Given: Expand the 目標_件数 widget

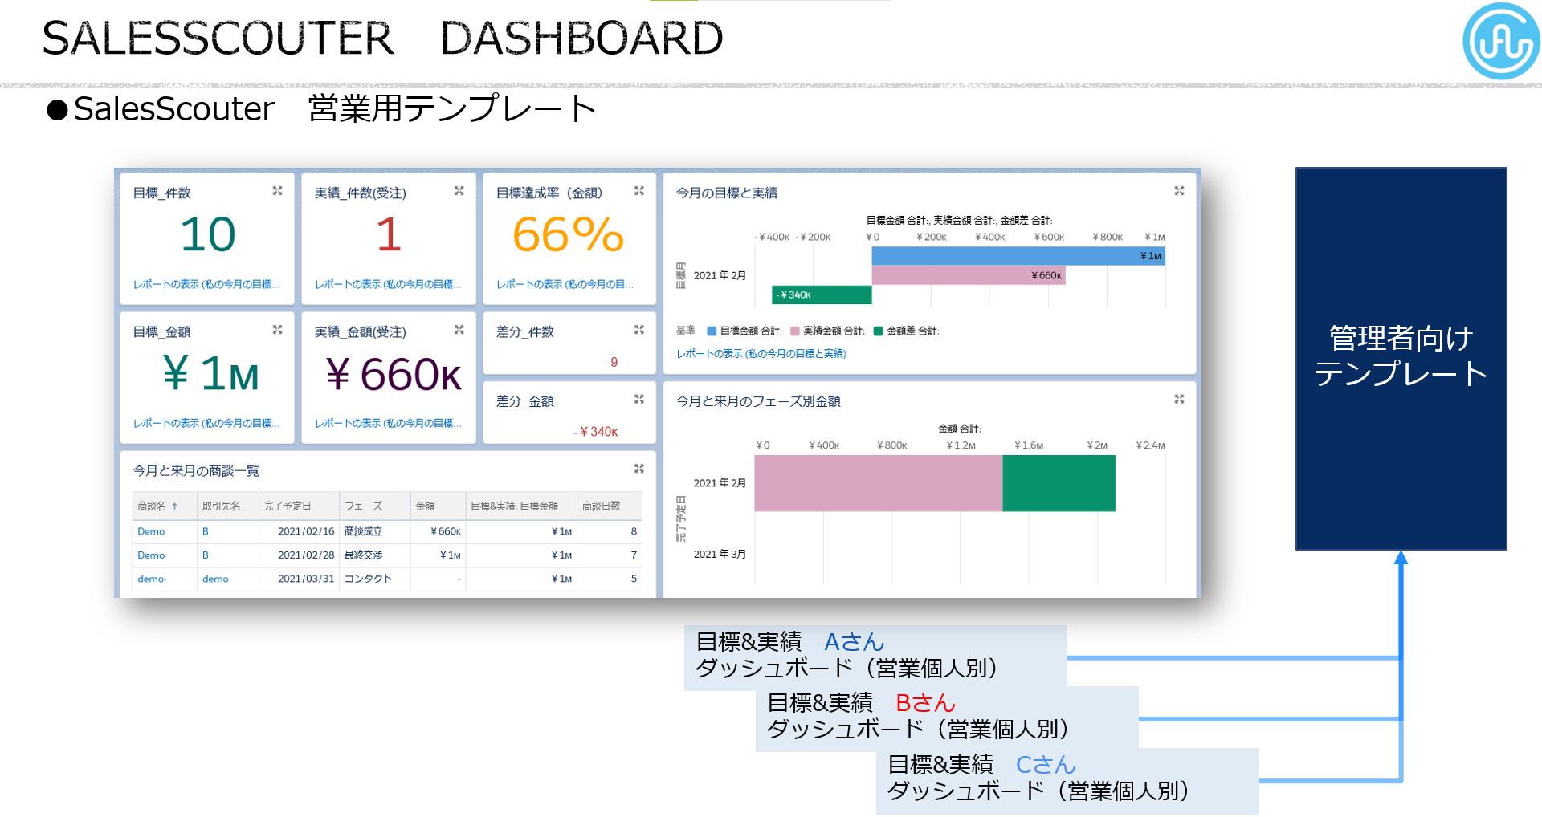Looking at the screenshot, I should [277, 191].
